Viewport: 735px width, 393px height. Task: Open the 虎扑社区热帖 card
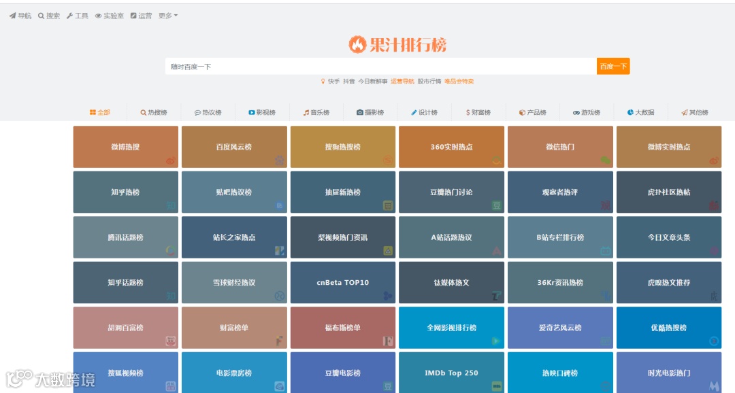tap(669, 192)
